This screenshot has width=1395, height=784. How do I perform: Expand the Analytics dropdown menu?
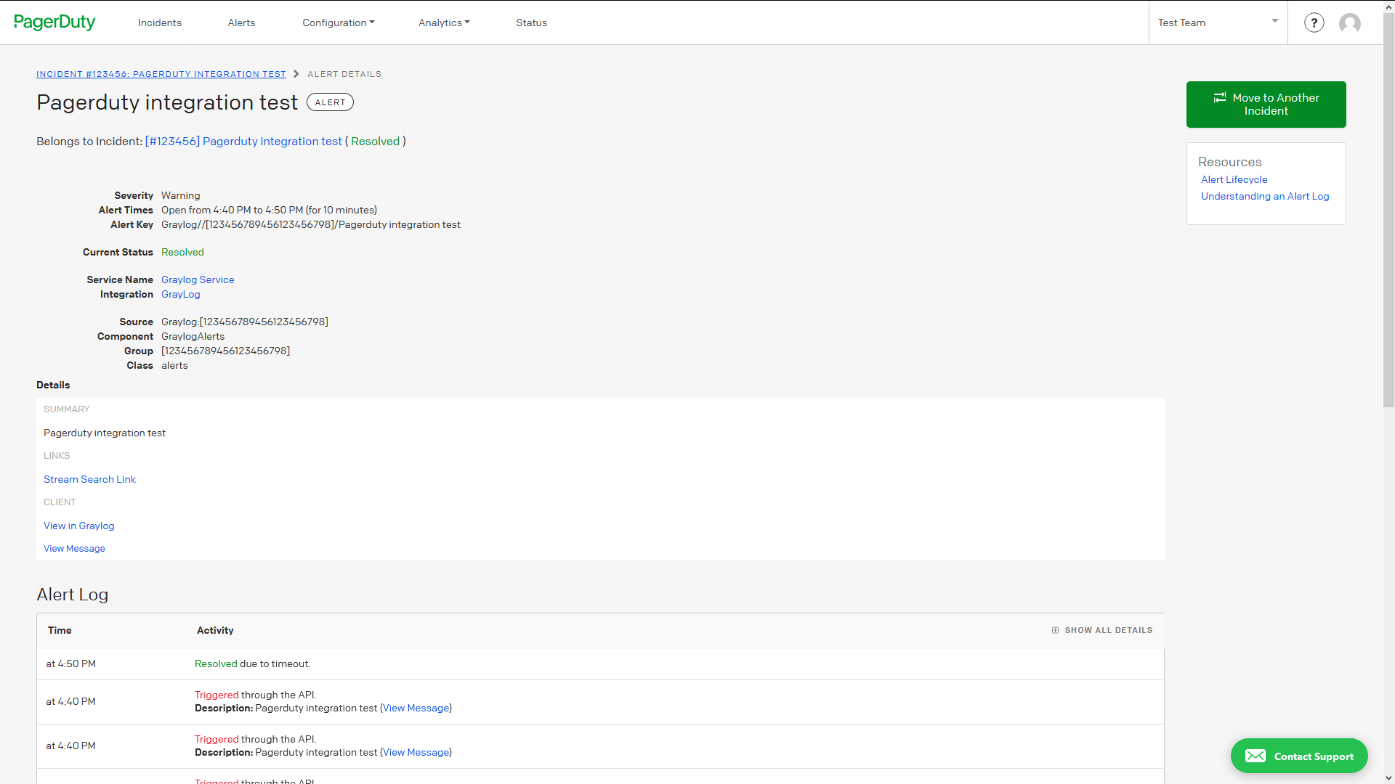coord(444,22)
